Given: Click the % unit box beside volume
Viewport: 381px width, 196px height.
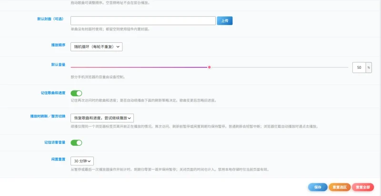Looking at the screenshot, I should tap(369, 67).
